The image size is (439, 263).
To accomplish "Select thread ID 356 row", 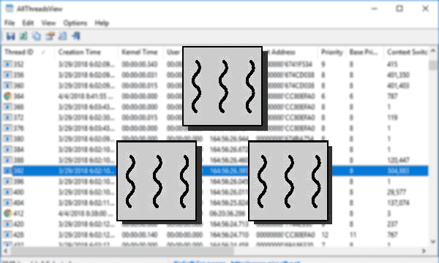I will coord(216,75).
